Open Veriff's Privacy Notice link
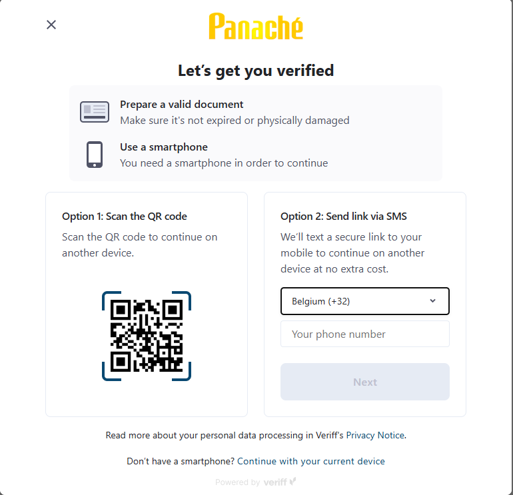The width and height of the screenshot is (513, 495). pos(375,435)
